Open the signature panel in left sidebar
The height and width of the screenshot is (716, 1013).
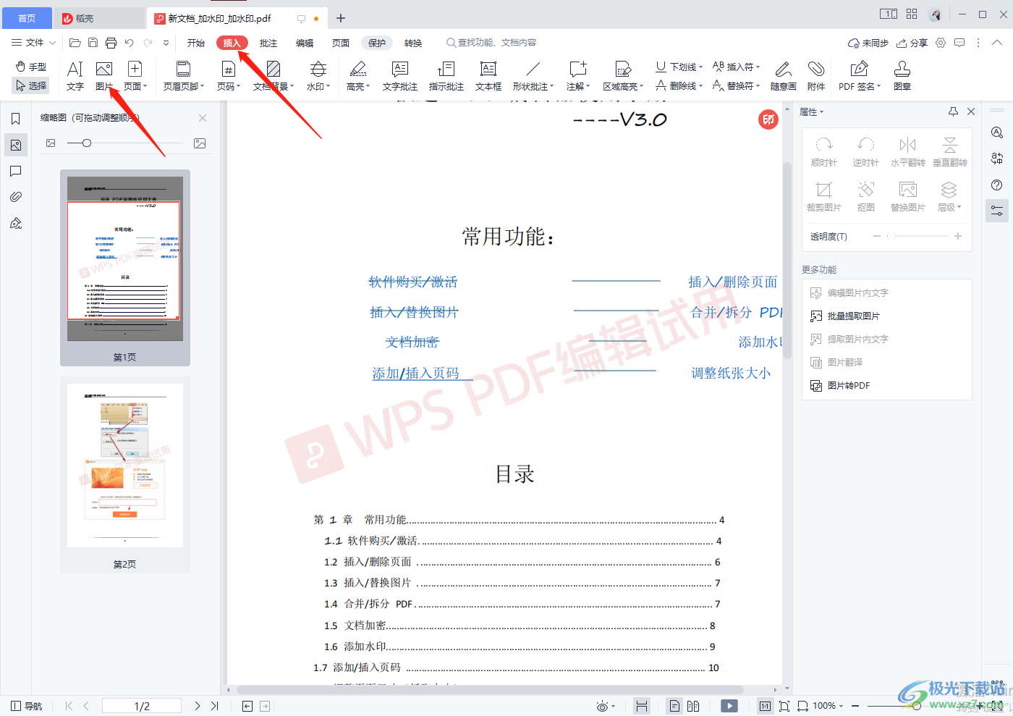click(16, 223)
